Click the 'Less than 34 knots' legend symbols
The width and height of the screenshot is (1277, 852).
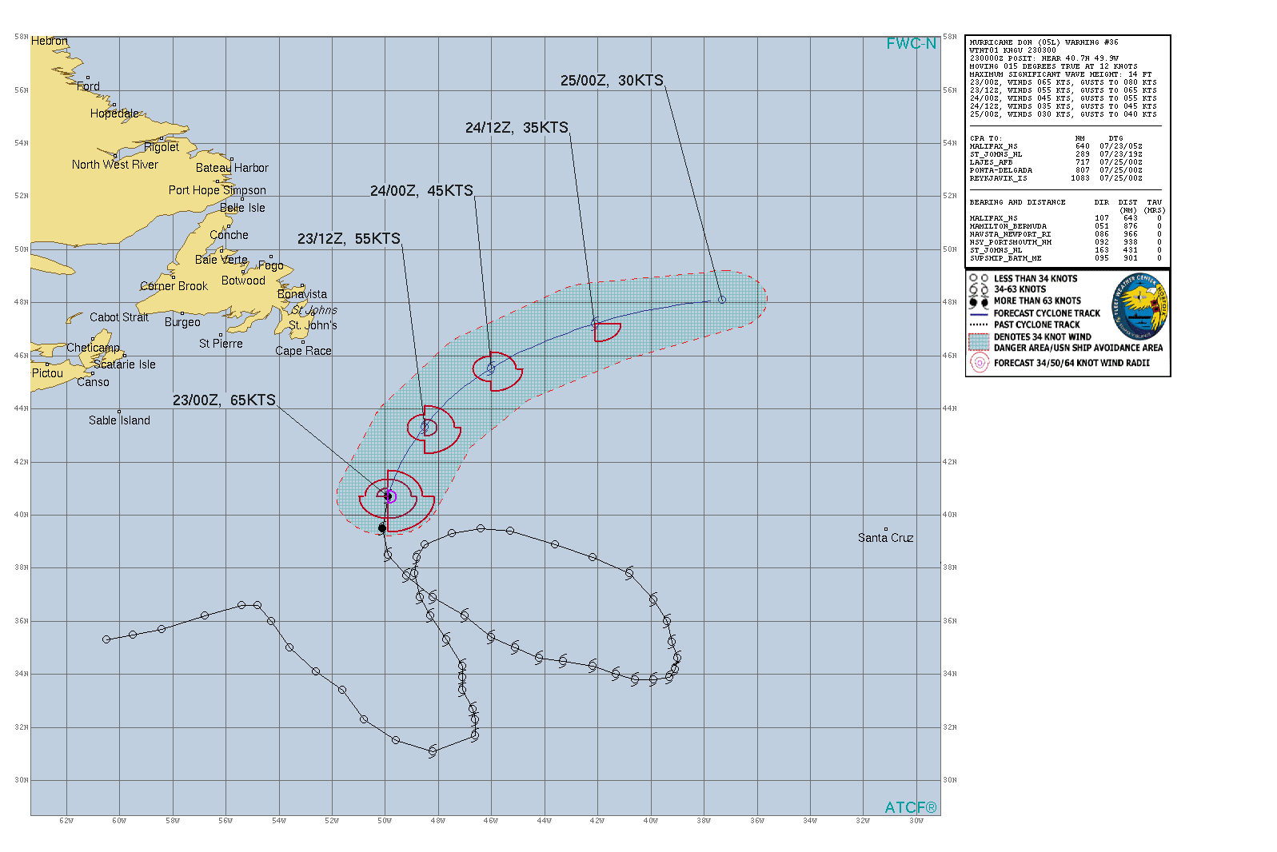979,278
